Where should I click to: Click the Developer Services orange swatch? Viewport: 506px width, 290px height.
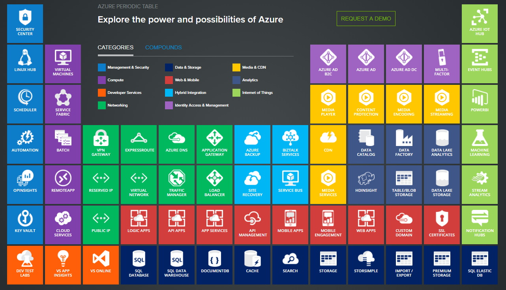(x=101, y=93)
